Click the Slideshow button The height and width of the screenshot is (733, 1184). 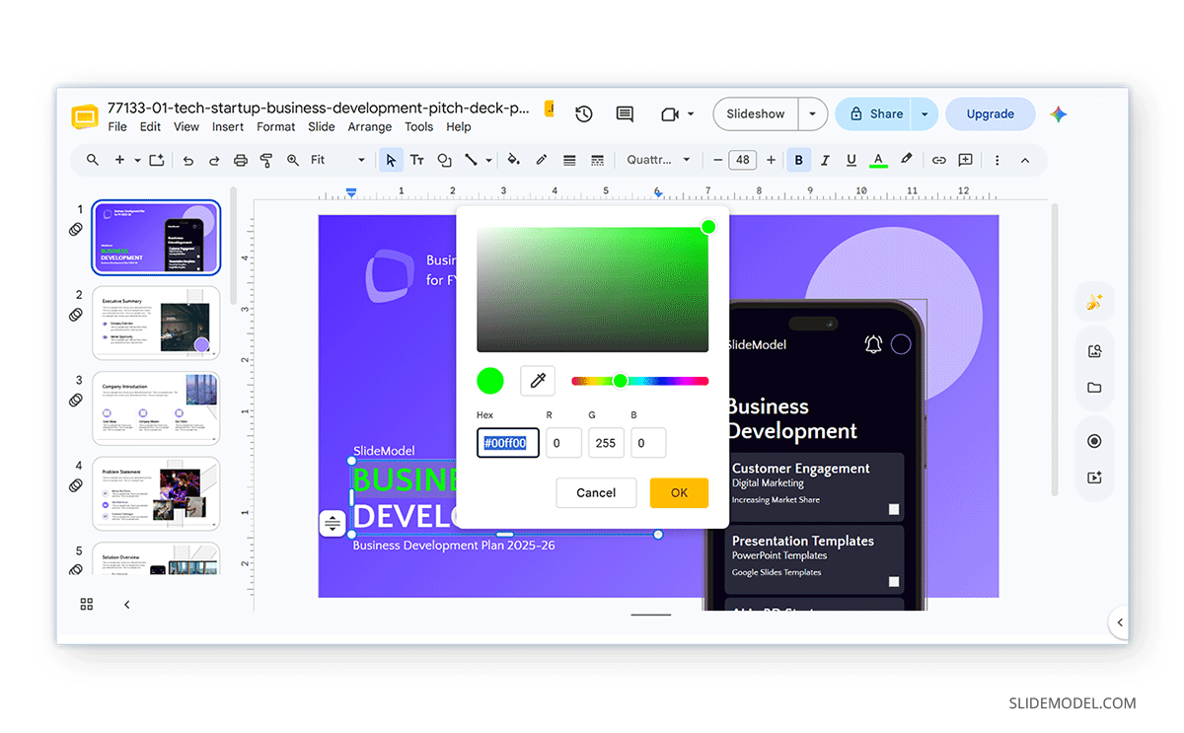coord(756,114)
